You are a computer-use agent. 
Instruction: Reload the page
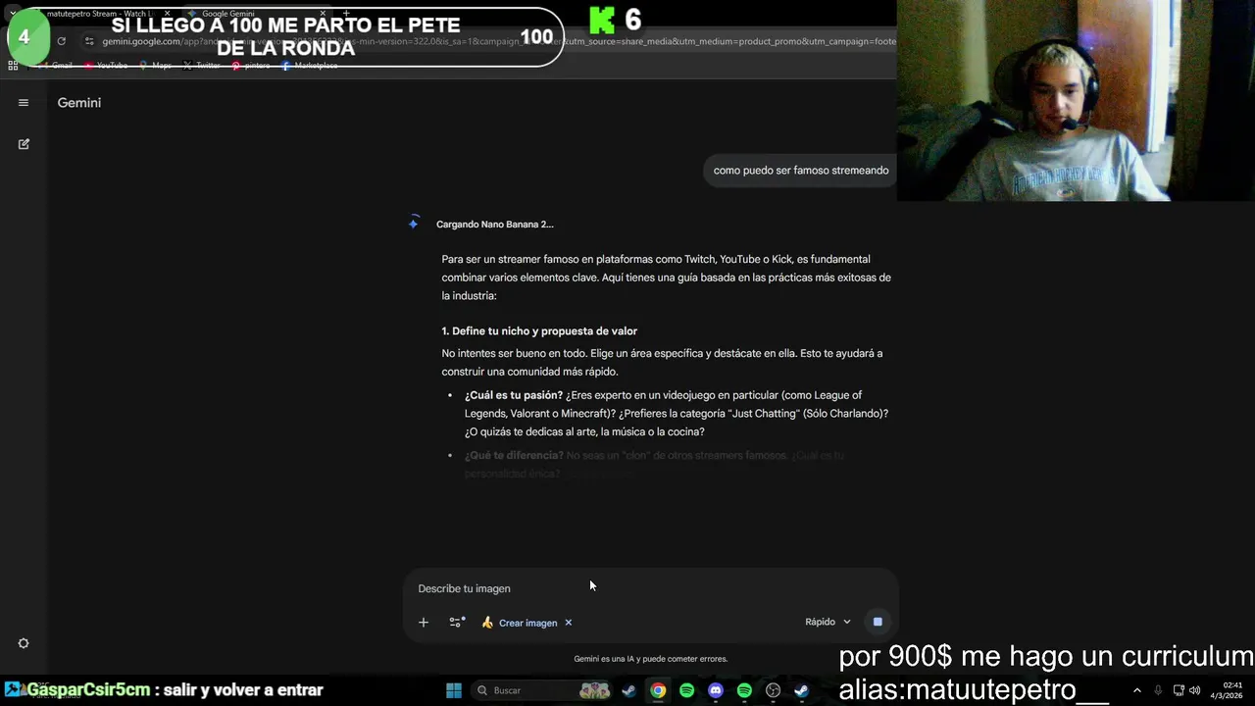(x=61, y=41)
